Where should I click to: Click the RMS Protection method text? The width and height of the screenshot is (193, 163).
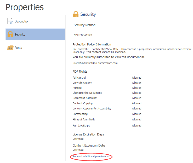83,34
